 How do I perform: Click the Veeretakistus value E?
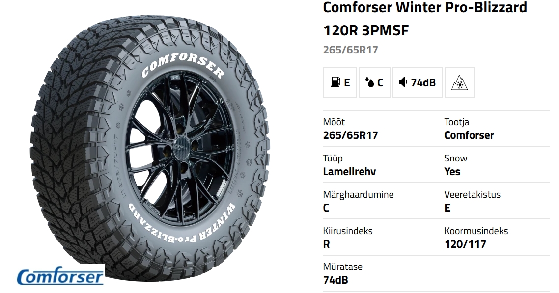pos(447,208)
